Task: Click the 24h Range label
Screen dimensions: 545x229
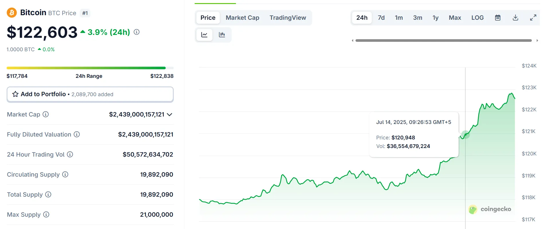Action: click(89, 76)
